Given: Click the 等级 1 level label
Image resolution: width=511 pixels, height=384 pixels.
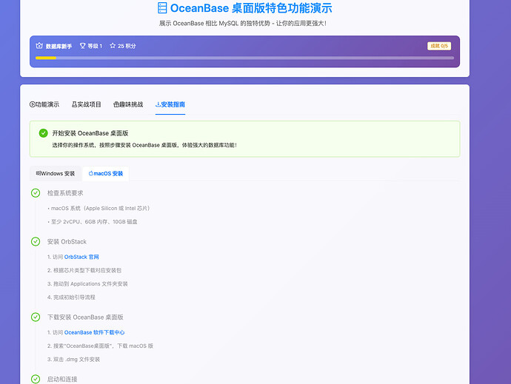Looking at the screenshot, I should point(95,46).
